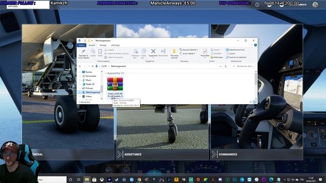Click the Rechercher search field
The image size is (326, 183).
click(x=243, y=67)
